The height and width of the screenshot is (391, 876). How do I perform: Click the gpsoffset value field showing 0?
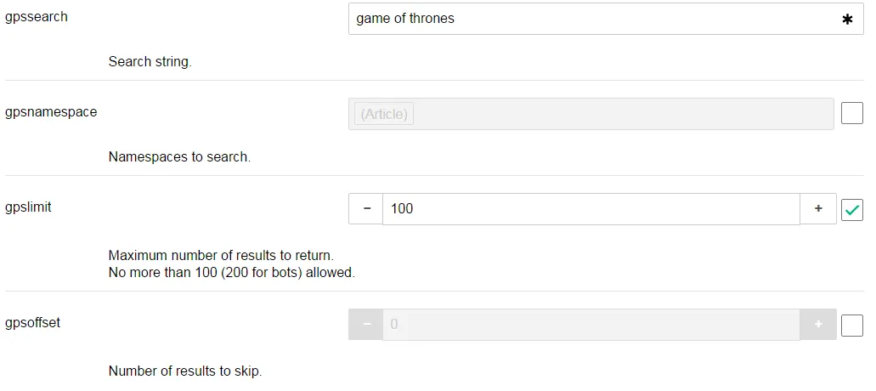point(591,324)
